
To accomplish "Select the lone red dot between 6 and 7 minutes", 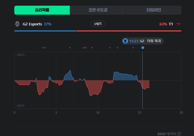I will [x=70, y=48].
